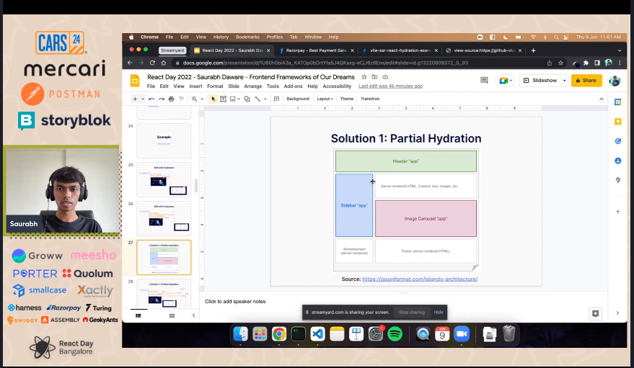The image size is (634, 368).
Task: Click the Chrome Extensions puzzle icon
Action: (x=586, y=63)
